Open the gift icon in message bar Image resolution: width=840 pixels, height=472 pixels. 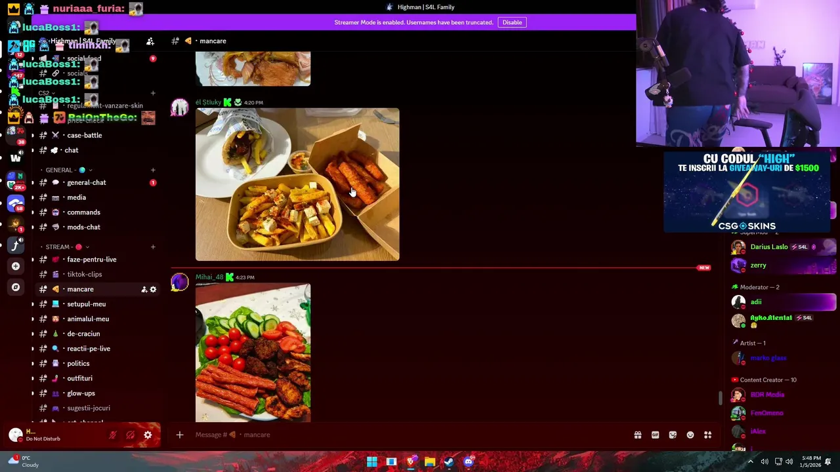(637, 435)
